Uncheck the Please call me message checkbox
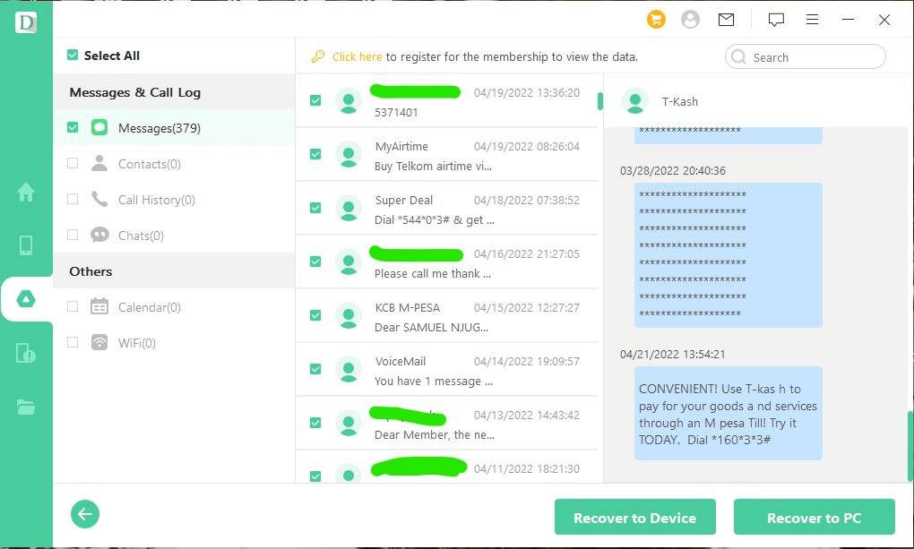This screenshot has height=549, width=914. (315, 262)
